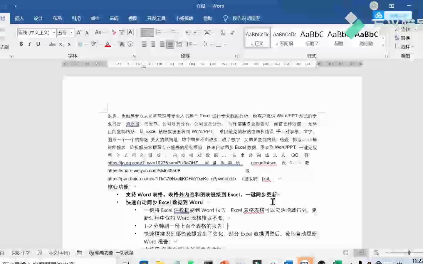The image size is (423, 264).
Task: Click the 操作说明搜索 search box
Action: (246, 18)
